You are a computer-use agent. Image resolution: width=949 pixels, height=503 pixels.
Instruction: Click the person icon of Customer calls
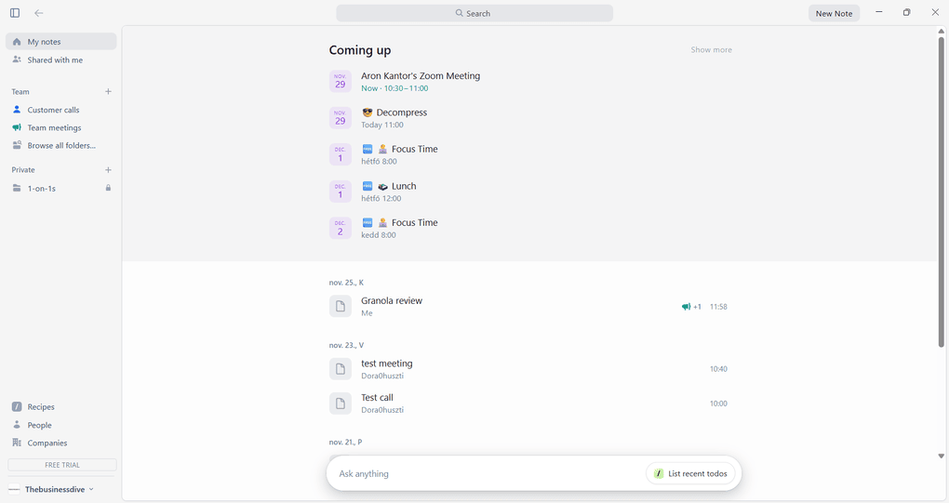pyautogui.click(x=17, y=110)
